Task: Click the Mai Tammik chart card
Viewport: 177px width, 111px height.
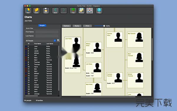Action: (x=135, y=40)
